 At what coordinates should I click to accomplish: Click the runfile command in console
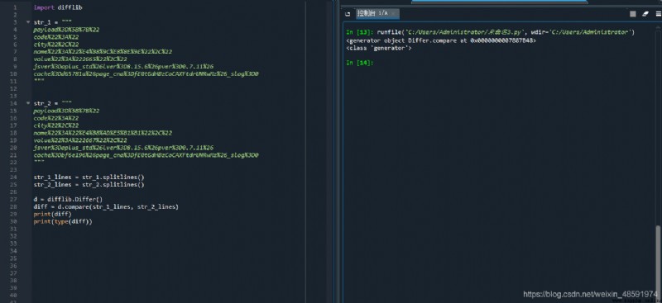pyautogui.click(x=506, y=32)
